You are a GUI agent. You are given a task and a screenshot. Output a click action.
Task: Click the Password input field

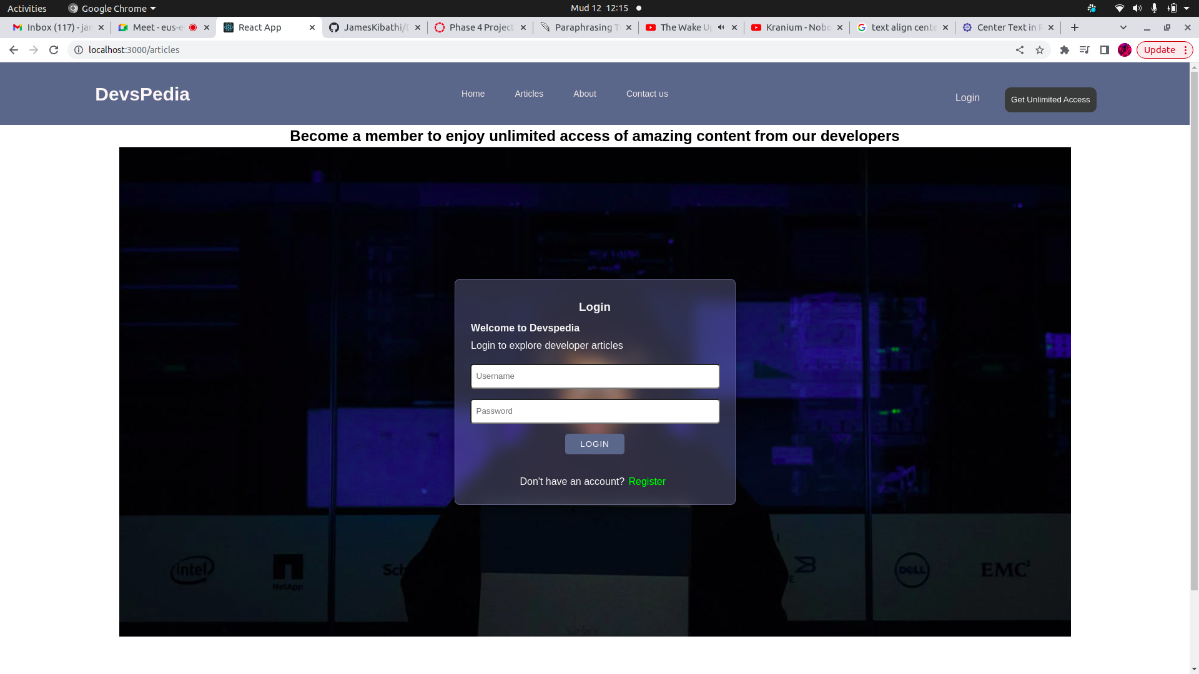(x=595, y=411)
